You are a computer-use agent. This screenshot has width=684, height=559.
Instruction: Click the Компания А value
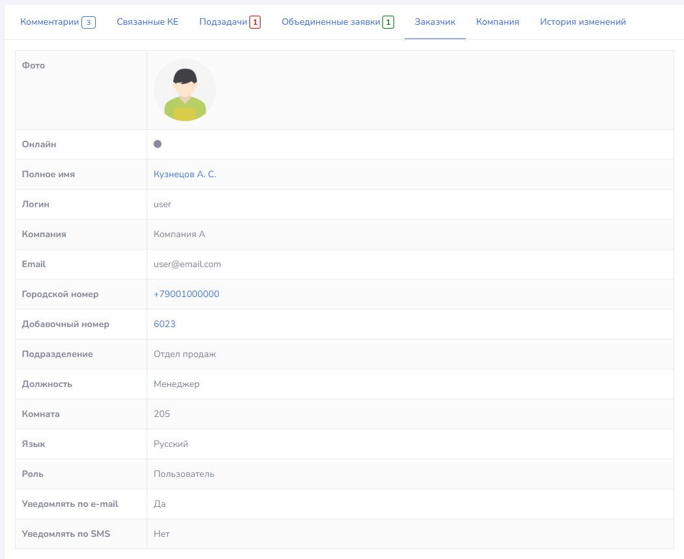click(179, 235)
